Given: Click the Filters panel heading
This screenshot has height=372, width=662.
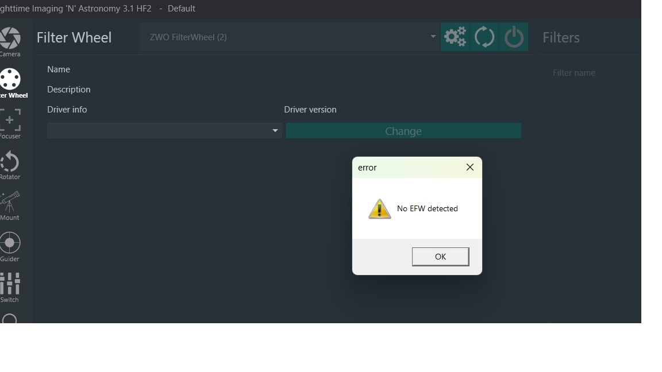Looking at the screenshot, I should click(561, 38).
